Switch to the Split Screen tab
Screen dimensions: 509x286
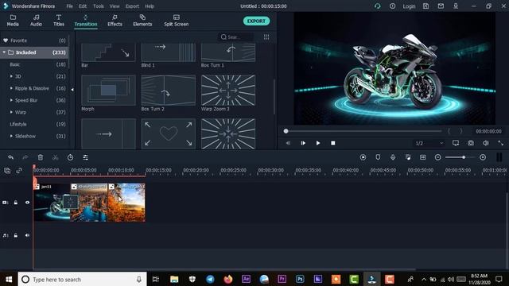177,21
